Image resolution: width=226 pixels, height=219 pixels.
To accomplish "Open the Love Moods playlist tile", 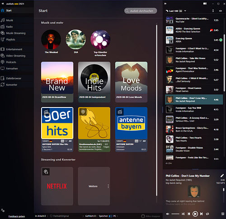I will pos(131,82).
